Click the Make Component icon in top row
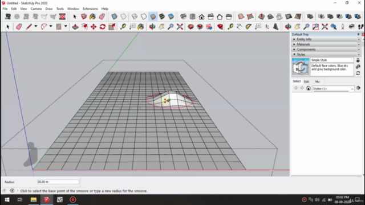The width and height of the screenshot is (365, 205). point(84,17)
